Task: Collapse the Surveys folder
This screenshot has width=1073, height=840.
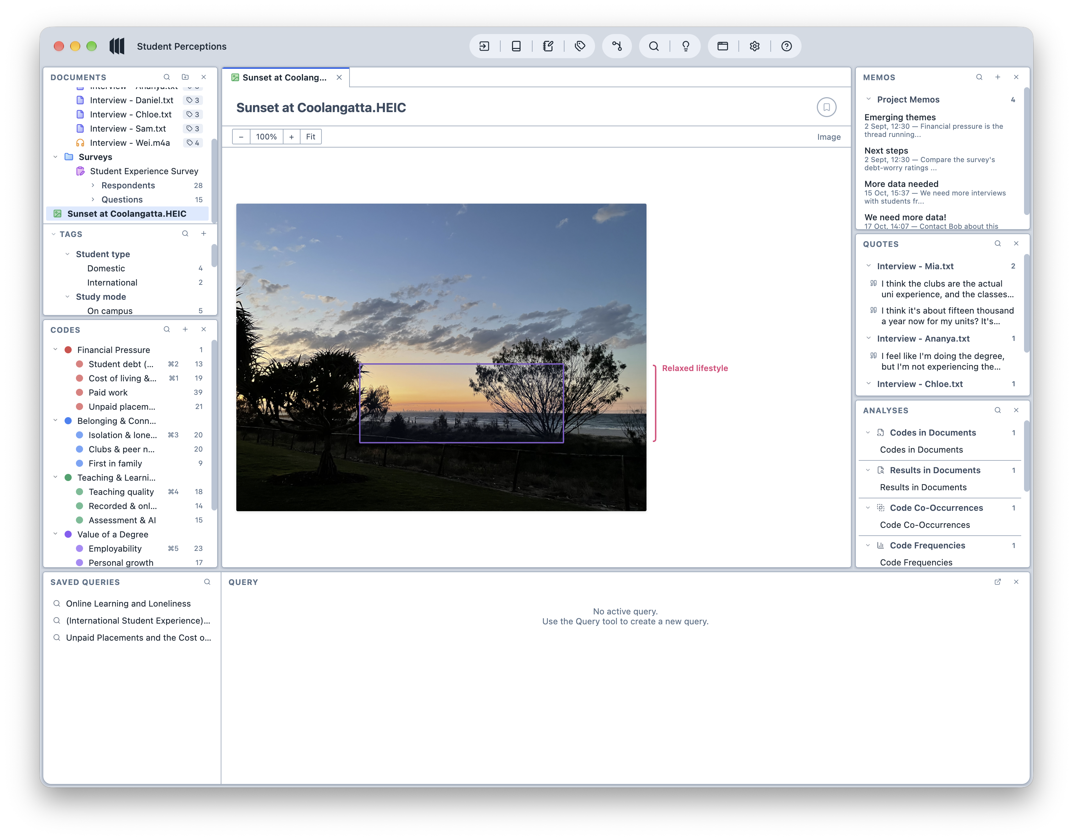Action: [x=55, y=157]
